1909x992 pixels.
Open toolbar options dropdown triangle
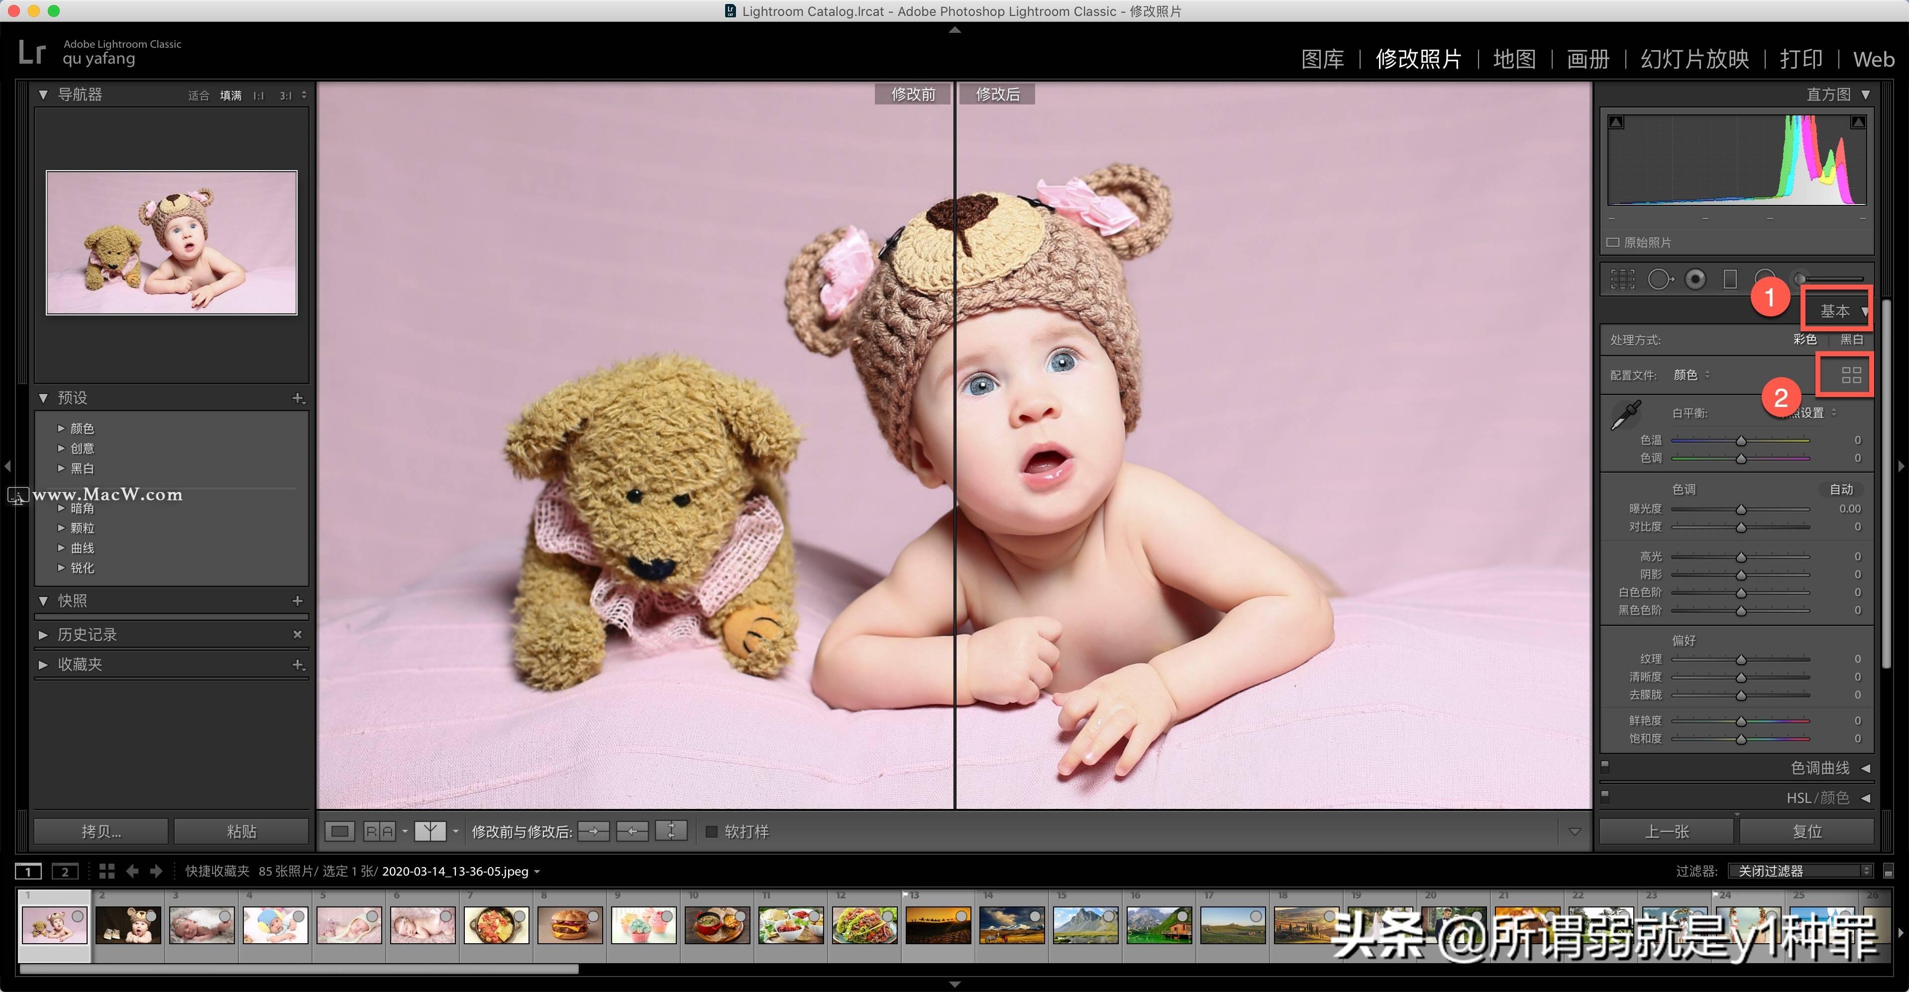[1575, 831]
